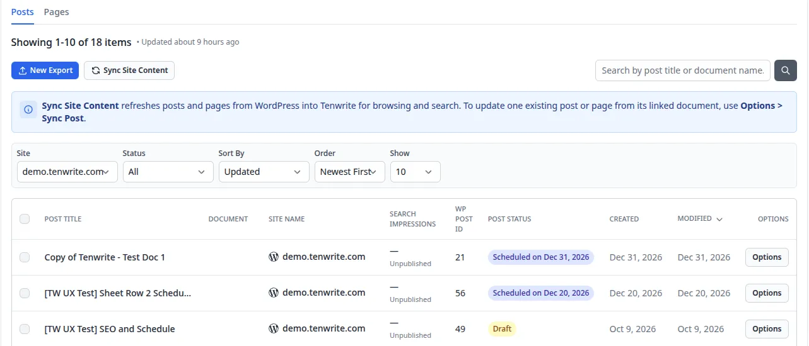Open the Sort By dropdown set to Updated
The image size is (809, 346).
click(x=264, y=172)
